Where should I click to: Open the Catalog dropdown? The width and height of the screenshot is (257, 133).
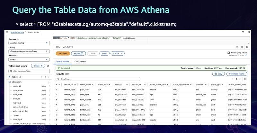[x=29, y=51]
